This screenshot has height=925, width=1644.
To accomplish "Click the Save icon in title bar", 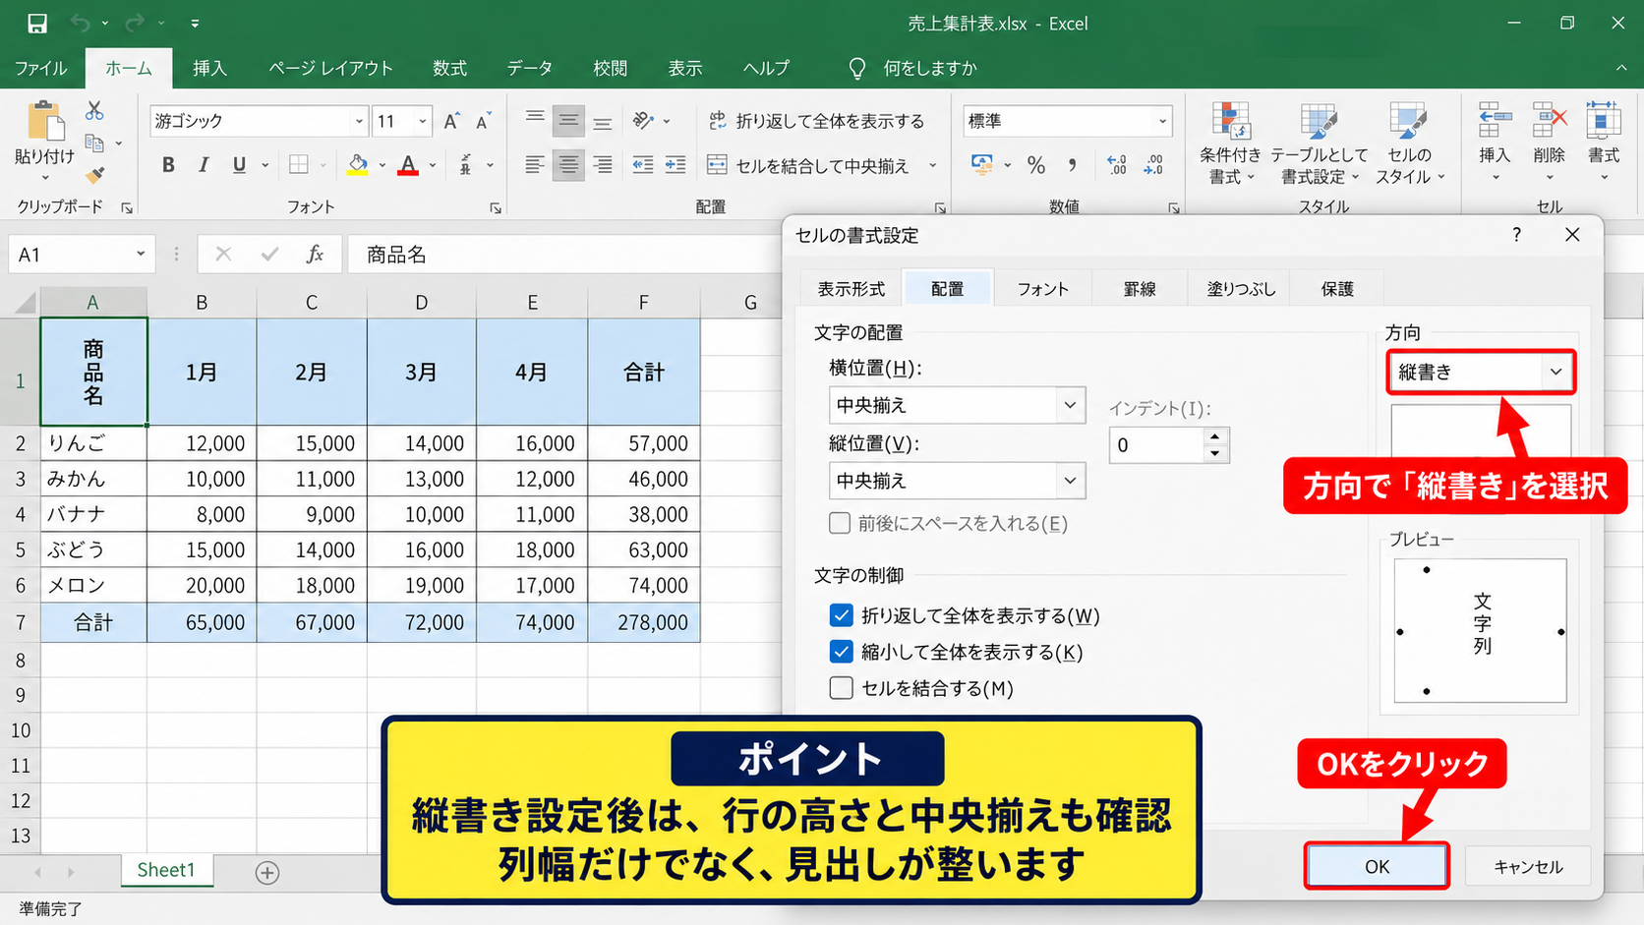I will coord(37,23).
